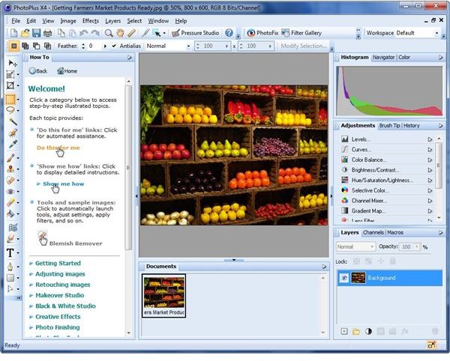Viewport: 450px width, 361px height.
Task: Expand the Makeover Studio category
Action: click(x=60, y=295)
